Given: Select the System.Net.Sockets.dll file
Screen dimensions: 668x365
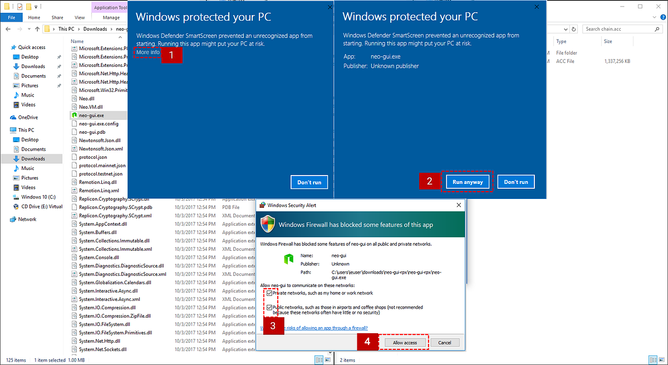Looking at the screenshot, I should click(102, 349).
